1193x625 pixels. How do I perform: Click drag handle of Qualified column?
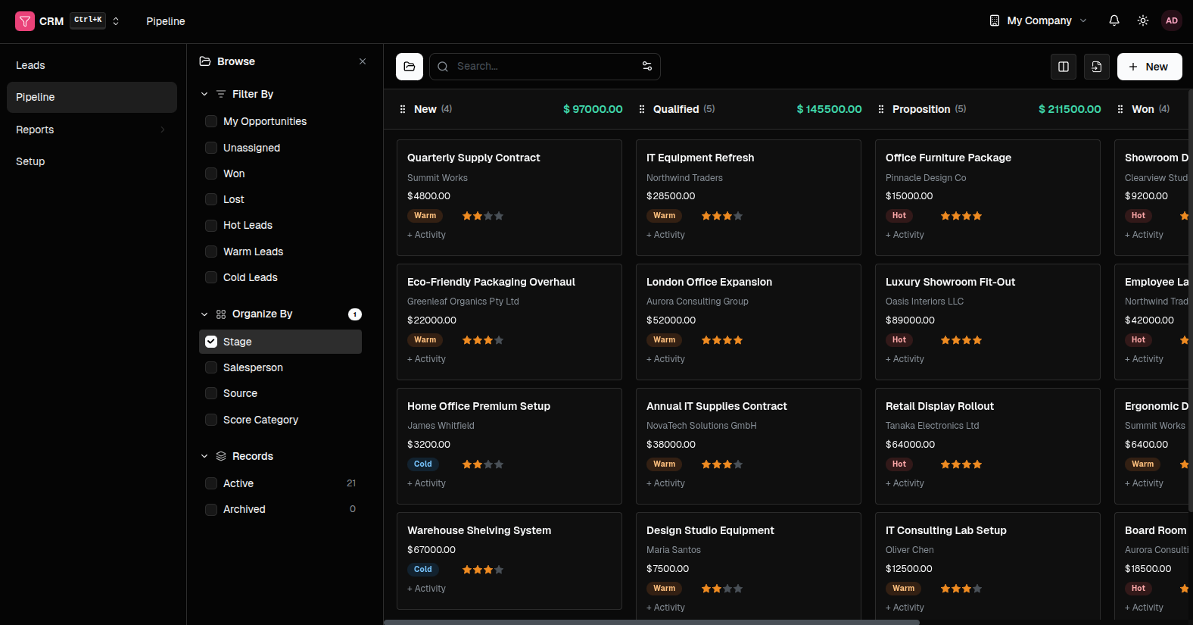click(x=642, y=109)
